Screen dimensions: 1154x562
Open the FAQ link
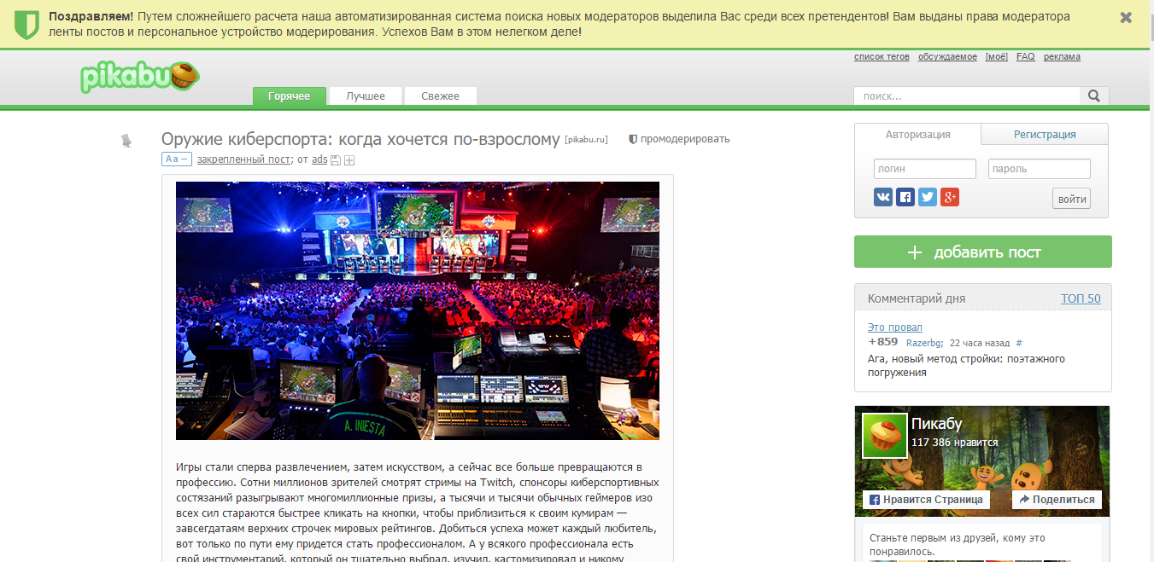[x=1025, y=57]
